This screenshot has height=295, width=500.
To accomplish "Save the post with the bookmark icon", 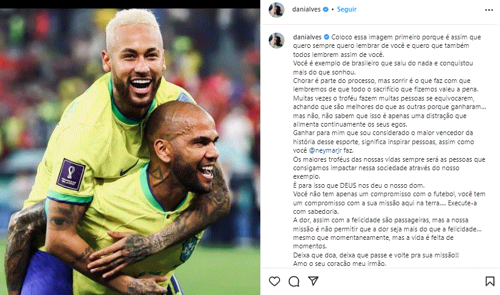I will point(490,281).
